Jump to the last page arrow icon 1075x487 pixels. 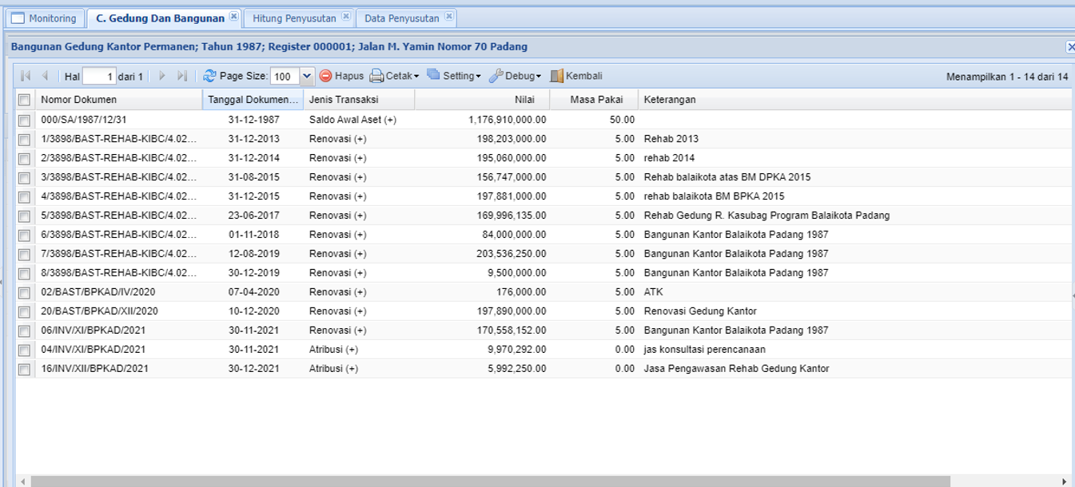coord(182,76)
